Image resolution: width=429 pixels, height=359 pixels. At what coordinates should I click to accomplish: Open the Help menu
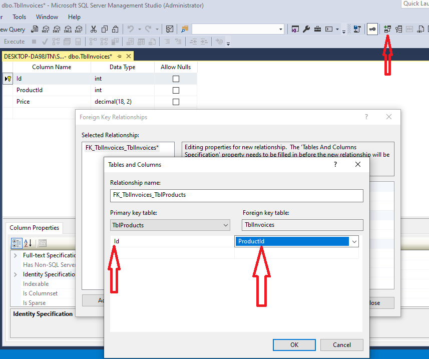coord(74,17)
